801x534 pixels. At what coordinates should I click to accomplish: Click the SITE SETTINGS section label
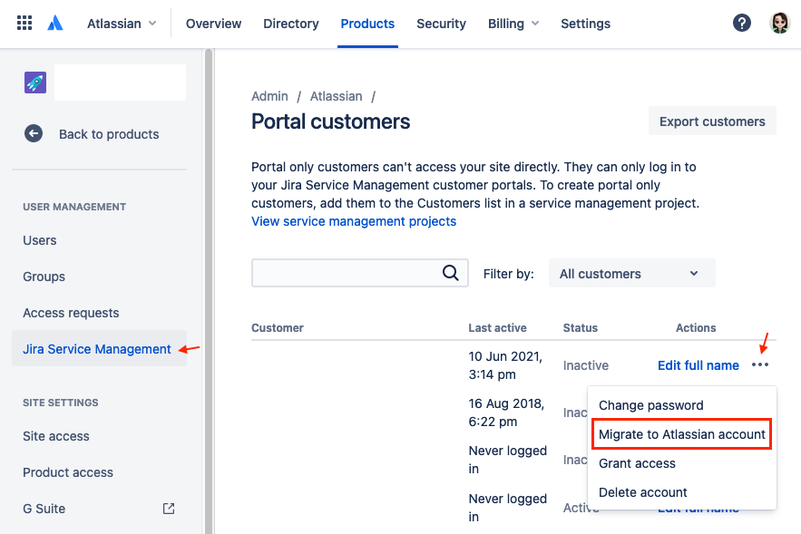[60, 403]
